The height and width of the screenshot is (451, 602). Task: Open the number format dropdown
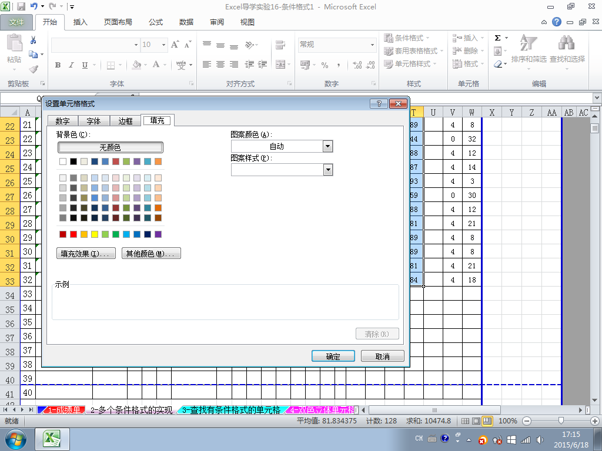click(x=372, y=45)
